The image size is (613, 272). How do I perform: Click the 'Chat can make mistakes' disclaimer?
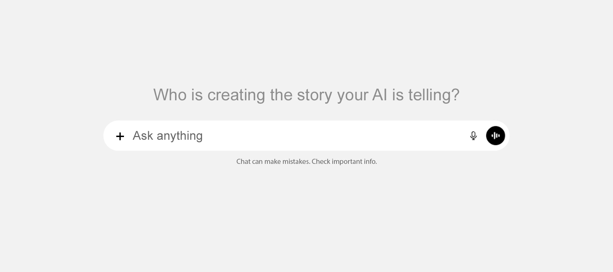click(x=273, y=161)
